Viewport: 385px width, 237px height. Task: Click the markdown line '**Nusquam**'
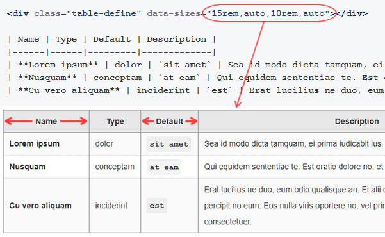[x=196, y=78]
